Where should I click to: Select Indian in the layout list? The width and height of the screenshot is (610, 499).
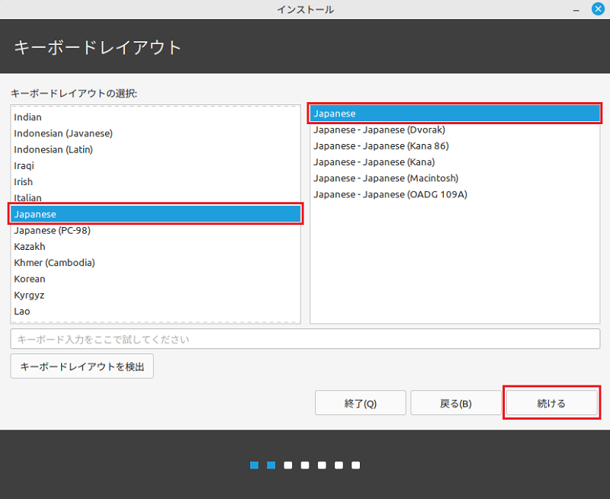tap(156, 117)
